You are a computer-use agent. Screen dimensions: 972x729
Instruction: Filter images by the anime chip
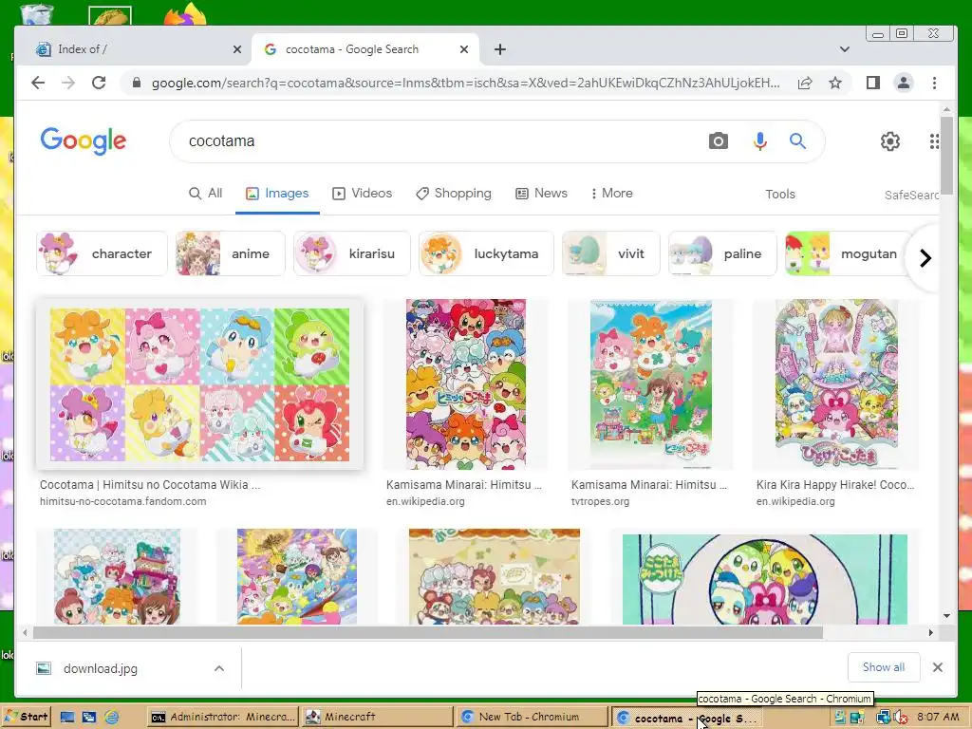(x=230, y=253)
